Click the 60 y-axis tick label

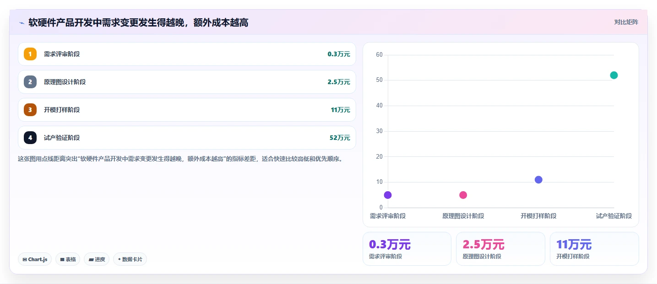379,55
